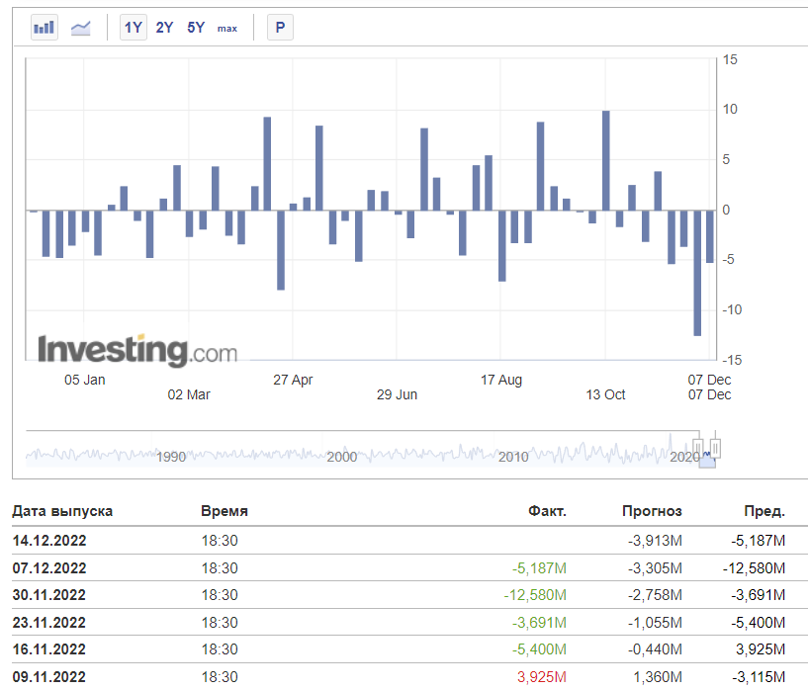The width and height of the screenshot is (808, 690).
Task: Grab the left range navigator handle
Action: [x=697, y=448]
